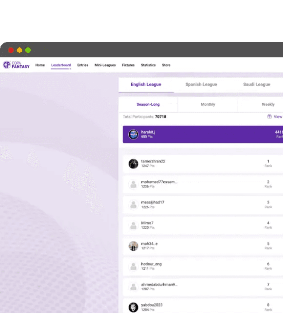This screenshot has height=314, width=283.
Task: Select username harshit.j in highlighted row
Action: coord(148,132)
